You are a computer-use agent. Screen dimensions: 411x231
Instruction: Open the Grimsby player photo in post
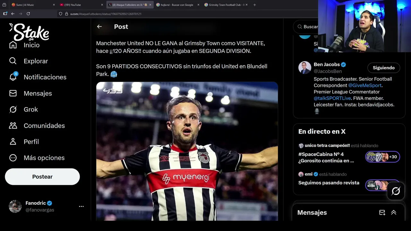pyautogui.click(x=187, y=151)
